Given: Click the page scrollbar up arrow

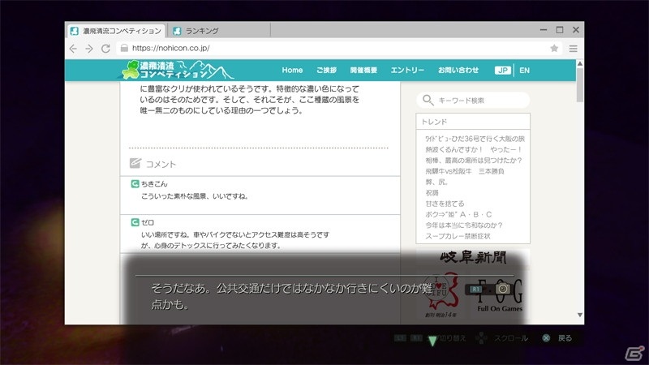Looking at the screenshot, I should pos(580,64).
